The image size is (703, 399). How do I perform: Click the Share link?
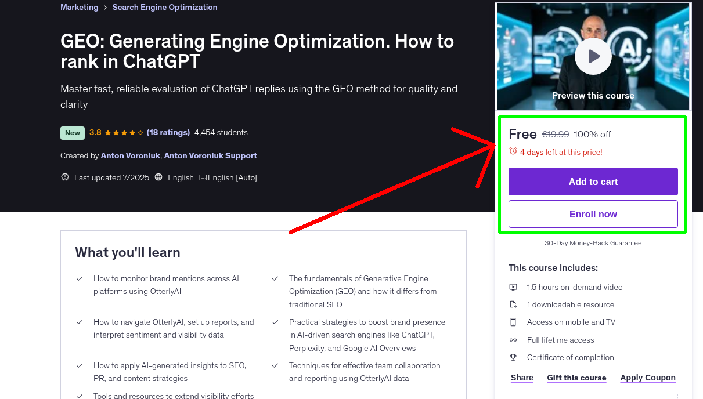tap(522, 378)
